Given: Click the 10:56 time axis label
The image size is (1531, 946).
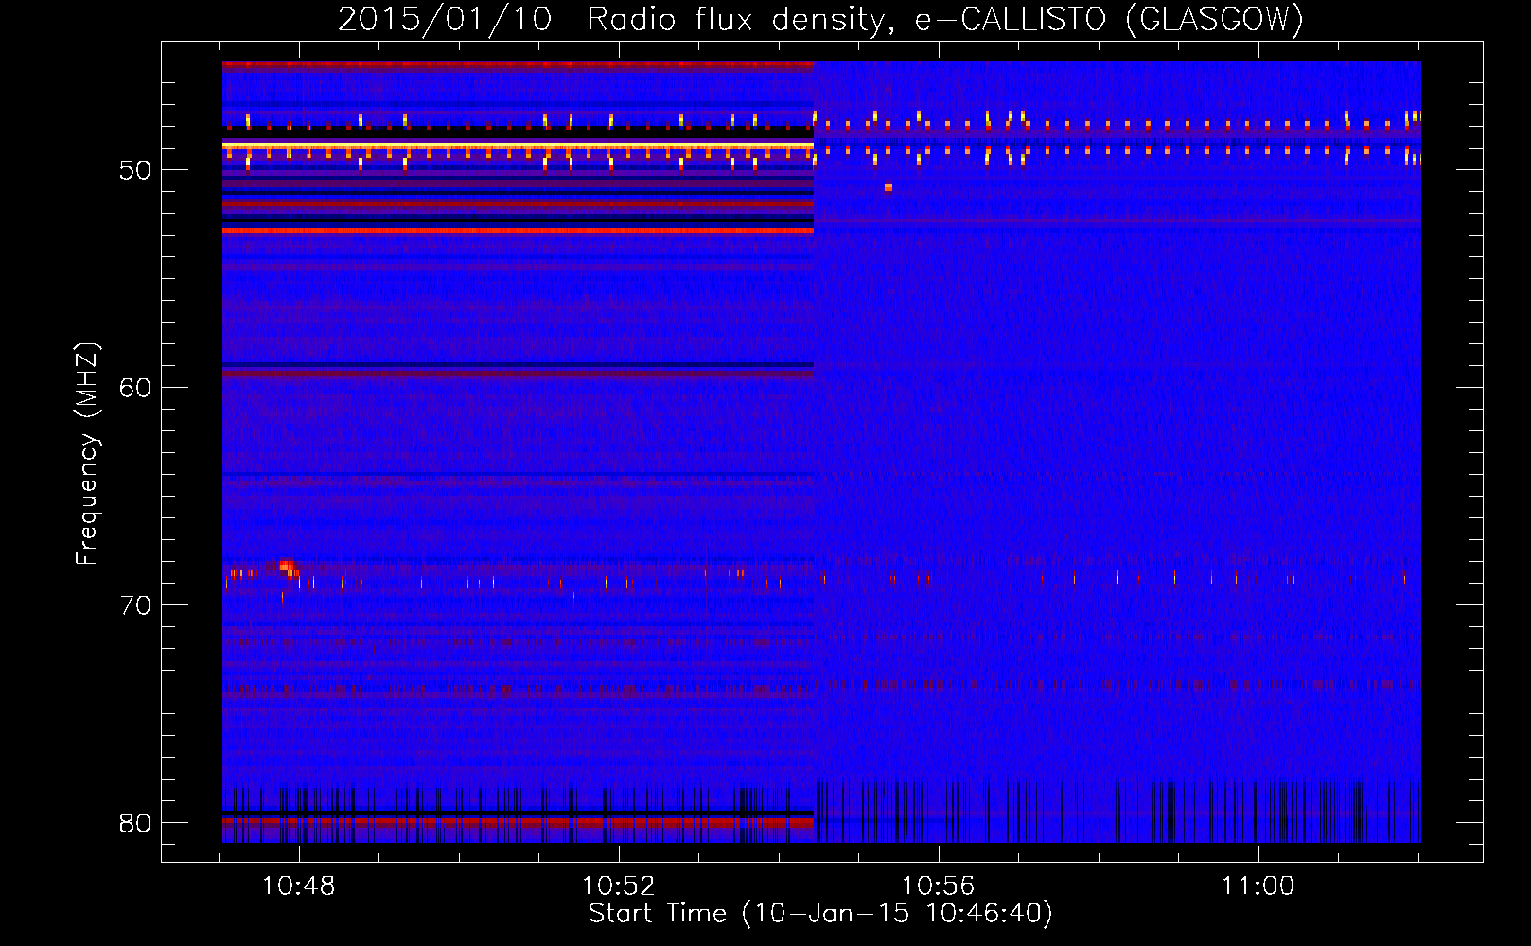Looking at the screenshot, I should (x=938, y=886).
